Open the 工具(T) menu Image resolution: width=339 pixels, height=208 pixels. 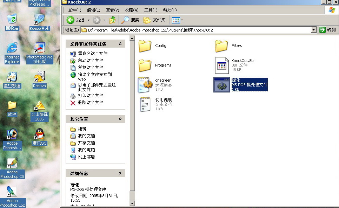pos(151,10)
